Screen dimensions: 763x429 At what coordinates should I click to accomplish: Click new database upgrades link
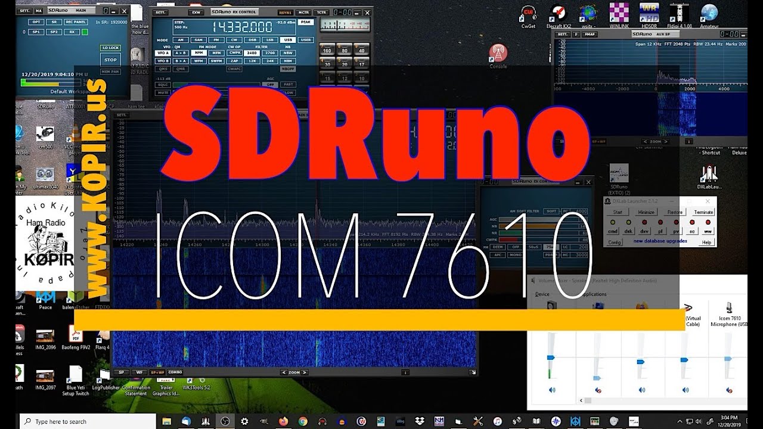pyautogui.click(x=660, y=241)
